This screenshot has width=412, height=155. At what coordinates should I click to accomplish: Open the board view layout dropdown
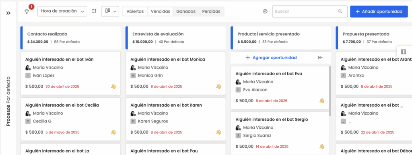pos(110,11)
